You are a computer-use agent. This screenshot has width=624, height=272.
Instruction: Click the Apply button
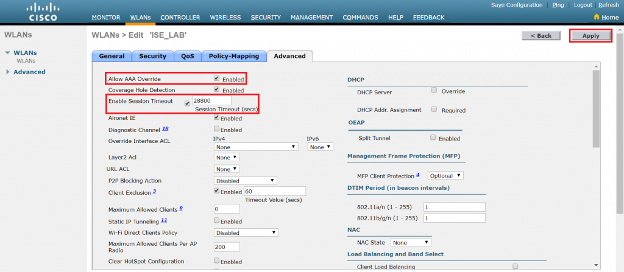coord(590,36)
